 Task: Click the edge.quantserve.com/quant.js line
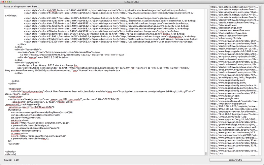click(39, 136)
